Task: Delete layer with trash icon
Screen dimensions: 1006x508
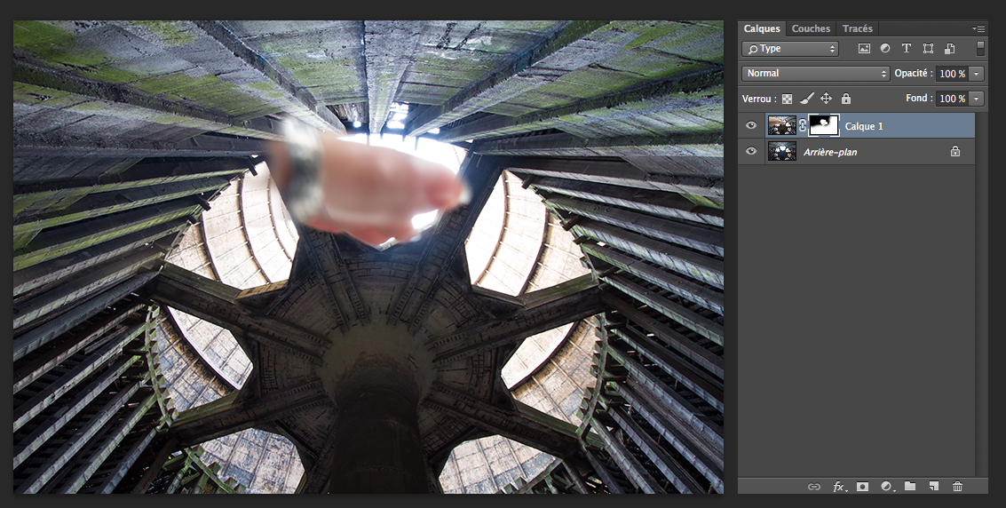Action: pyautogui.click(x=957, y=486)
